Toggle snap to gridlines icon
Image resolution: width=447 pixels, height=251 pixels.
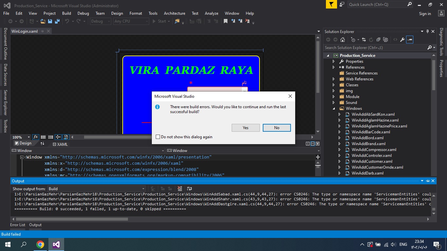[51, 137]
